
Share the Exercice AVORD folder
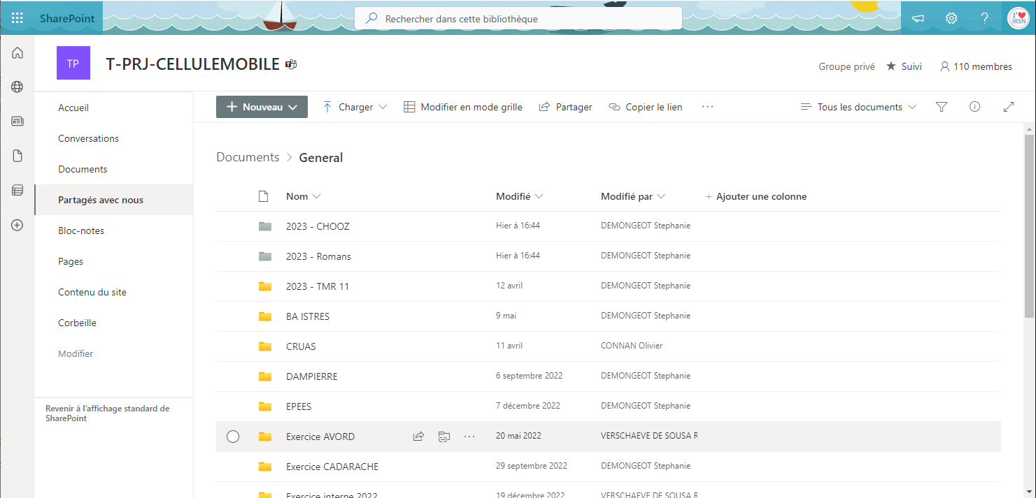[418, 436]
